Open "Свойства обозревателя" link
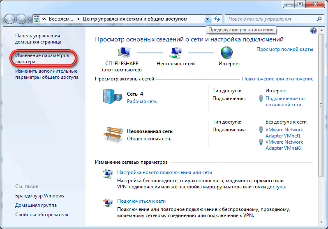 pos(42,215)
